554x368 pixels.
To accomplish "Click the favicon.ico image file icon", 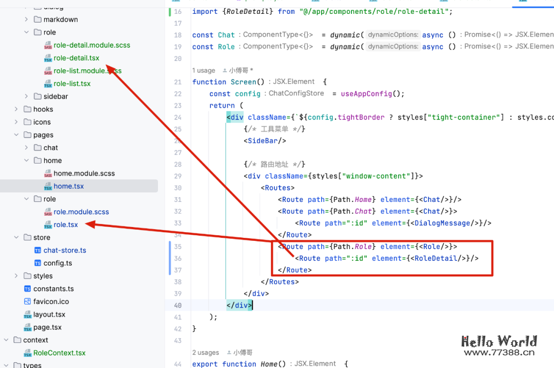I will [27, 302].
